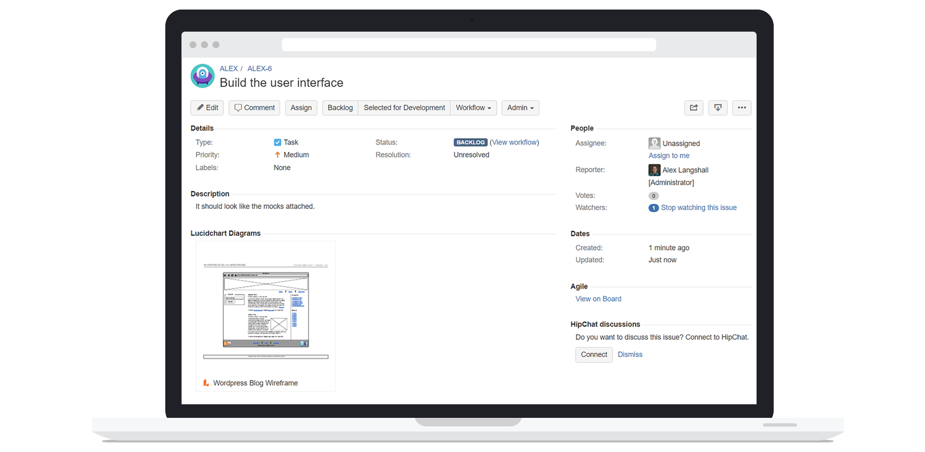Screen dimensions: 925x452
Task: Dismiss the HipChat discussion prompt
Action: 630,355
